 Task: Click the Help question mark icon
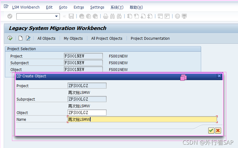[177, 16]
